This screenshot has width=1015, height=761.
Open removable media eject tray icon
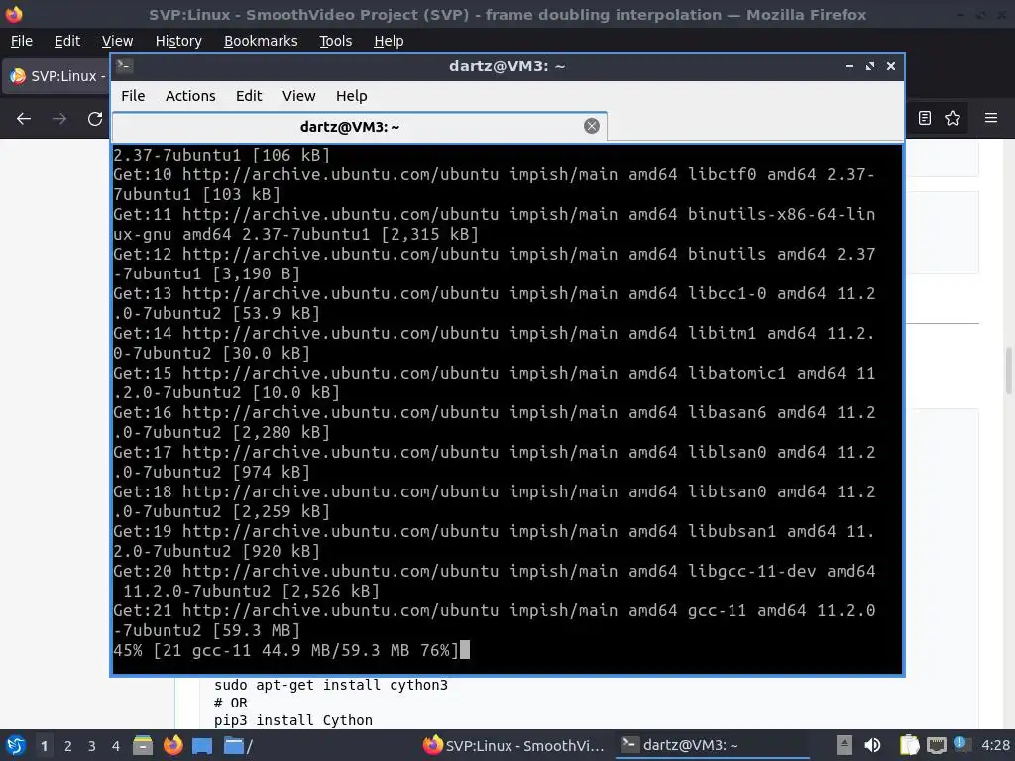coord(845,745)
